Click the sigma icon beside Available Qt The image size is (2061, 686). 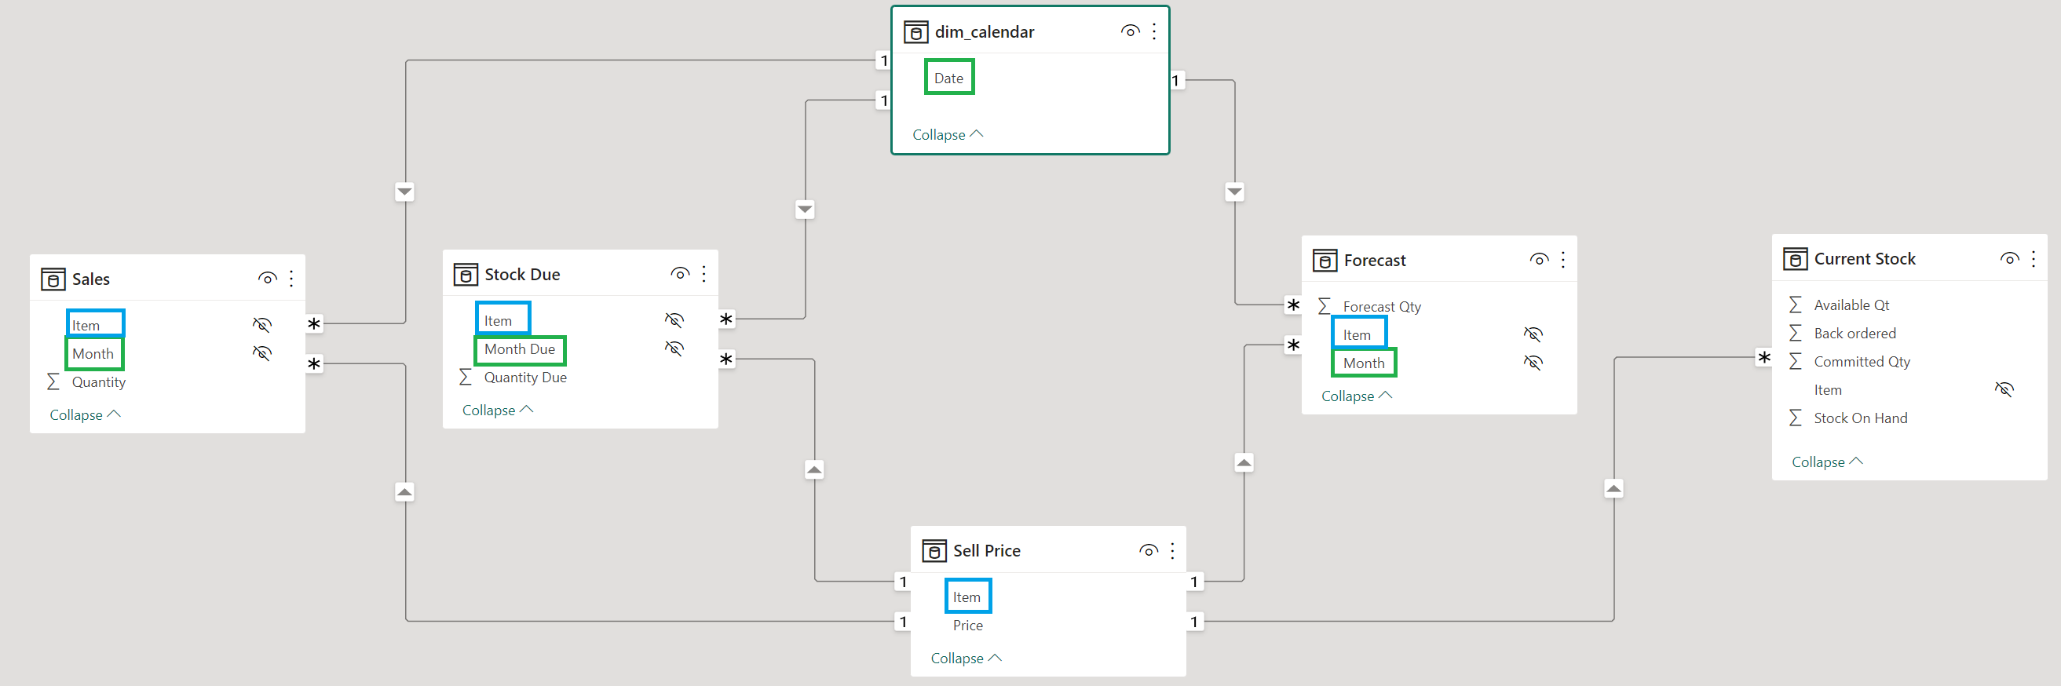(x=1796, y=305)
